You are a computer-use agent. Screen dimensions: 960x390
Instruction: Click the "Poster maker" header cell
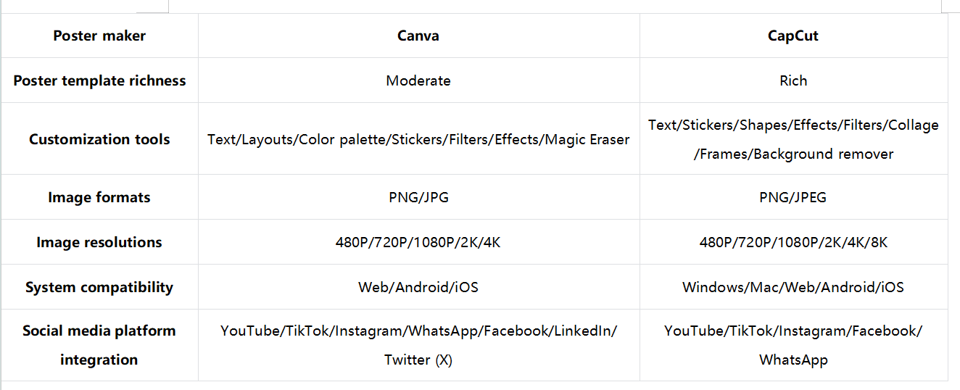[99, 36]
